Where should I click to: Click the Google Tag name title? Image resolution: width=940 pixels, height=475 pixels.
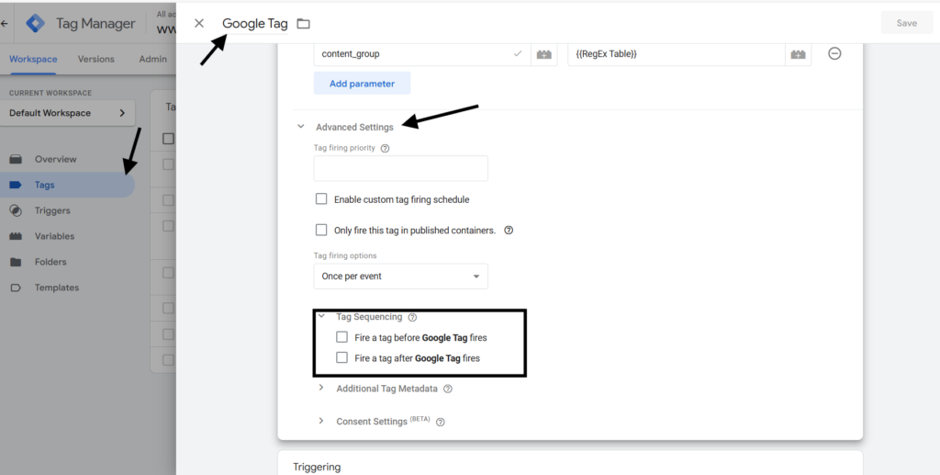click(255, 23)
